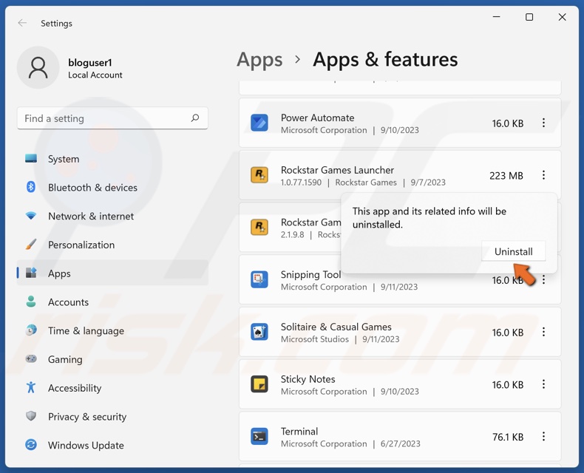Select the Power Automate app name
Image resolution: width=584 pixels, height=473 pixels.
tap(317, 118)
